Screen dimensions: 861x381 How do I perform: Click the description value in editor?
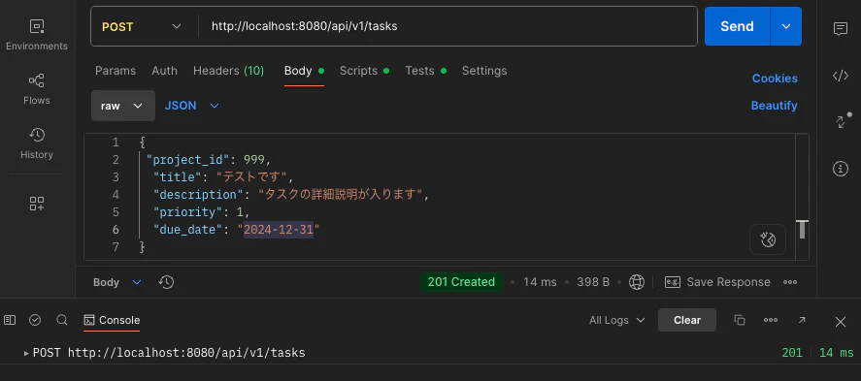click(340, 195)
